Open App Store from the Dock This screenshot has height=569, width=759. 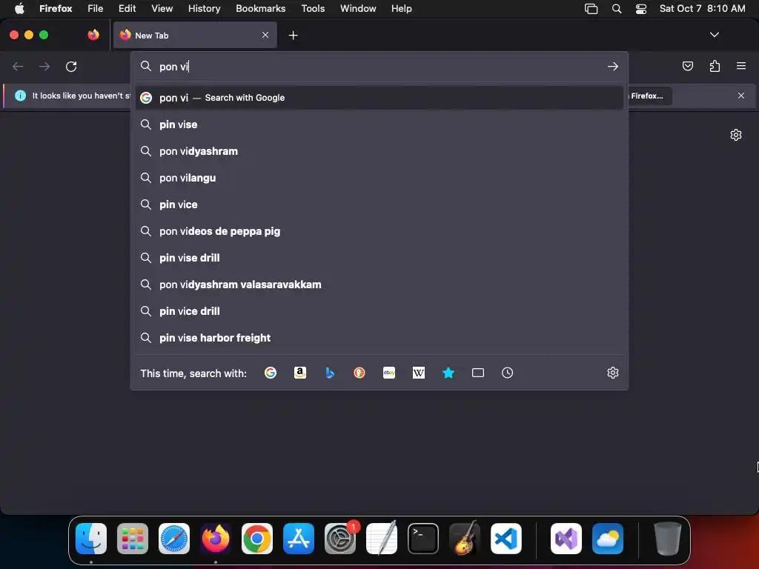299,538
